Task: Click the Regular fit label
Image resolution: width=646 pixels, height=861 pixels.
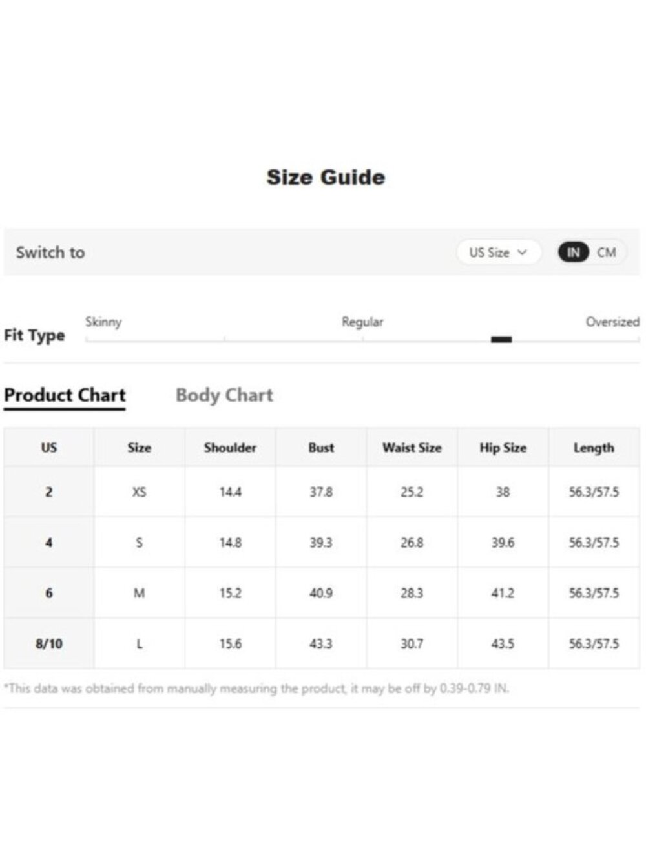Action: (362, 322)
